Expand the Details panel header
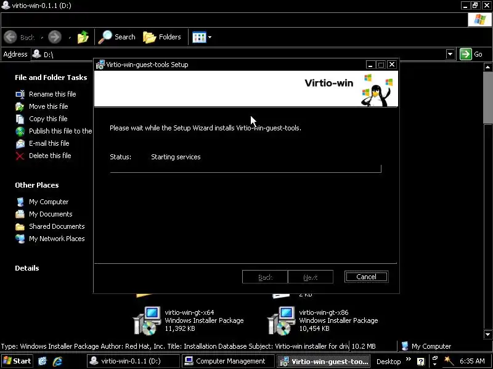 point(27,268)
